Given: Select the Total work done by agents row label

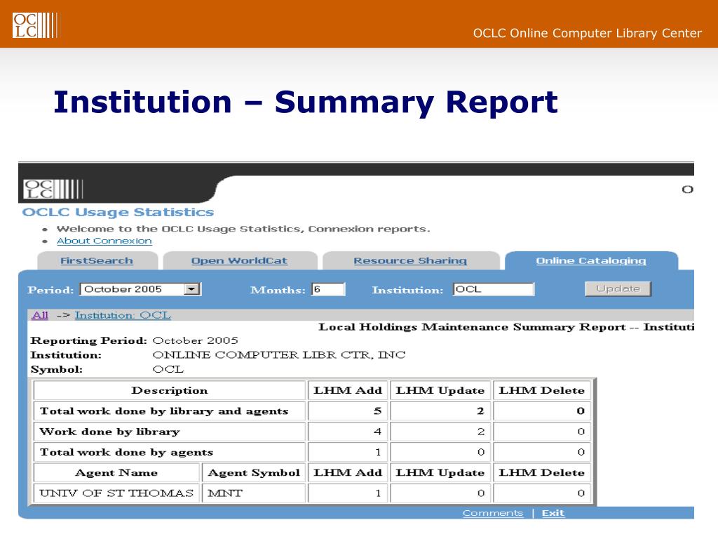Looking at the screenshot, I should coord(126,453).
